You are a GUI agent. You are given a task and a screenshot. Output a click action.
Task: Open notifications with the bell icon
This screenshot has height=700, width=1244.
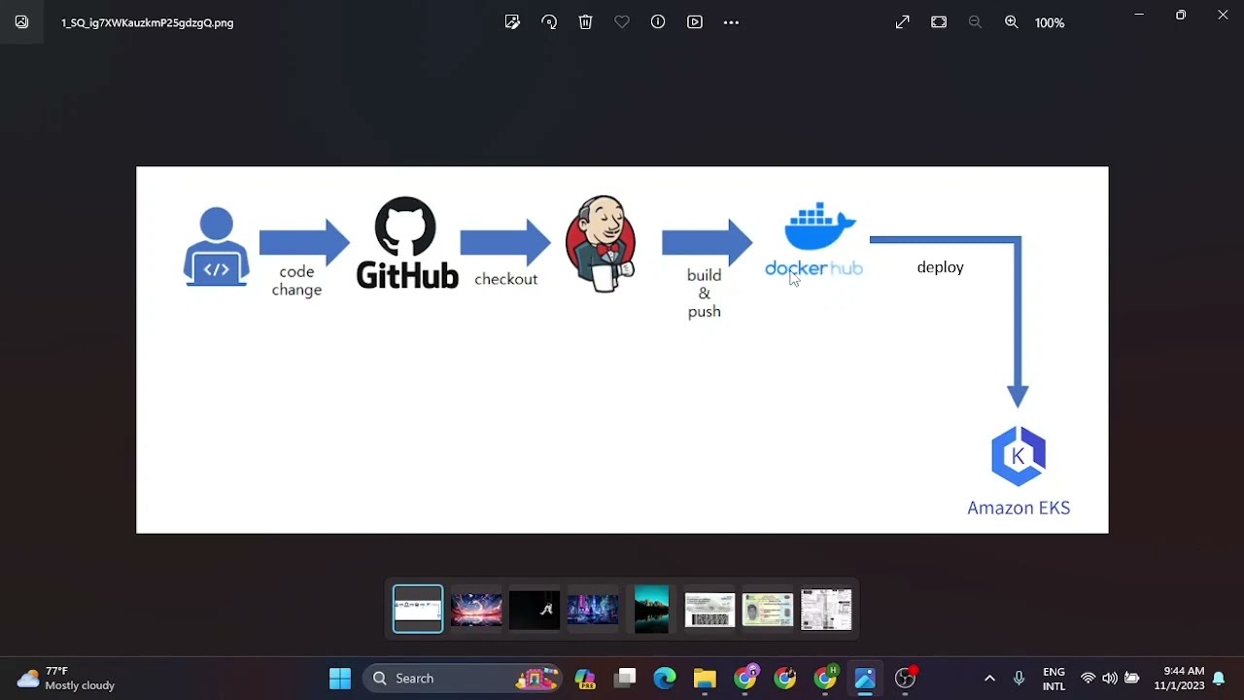(x=1219, y=679)
